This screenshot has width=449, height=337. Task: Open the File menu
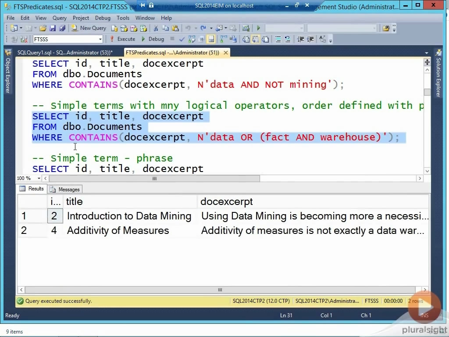pyautogui.click(x=11, y=18)
